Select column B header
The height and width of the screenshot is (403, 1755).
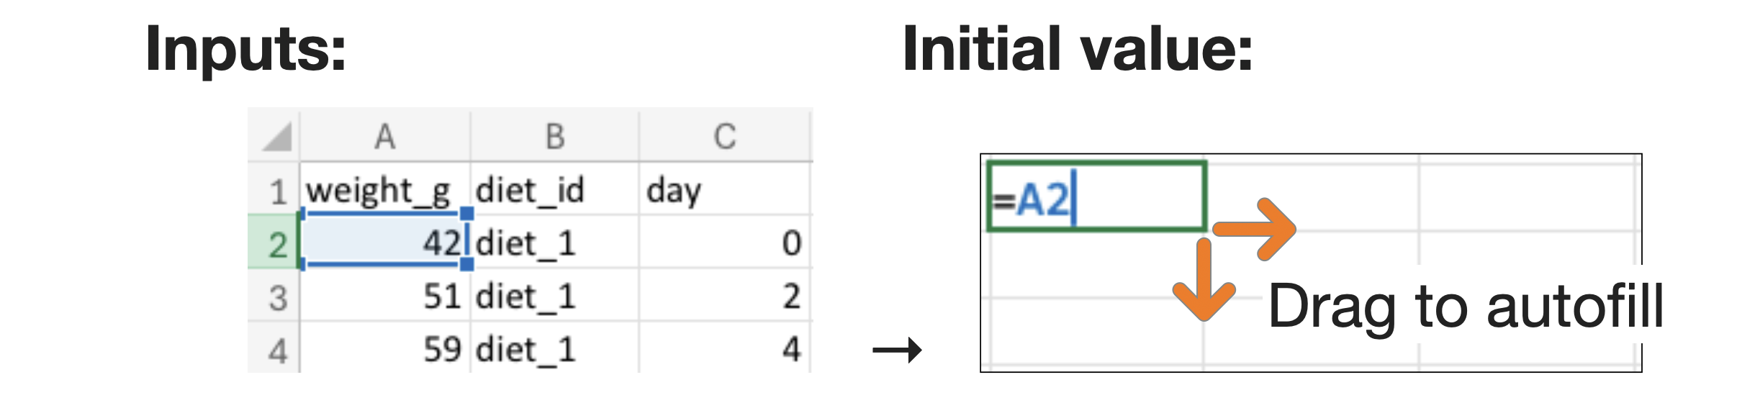coord(554,137)
